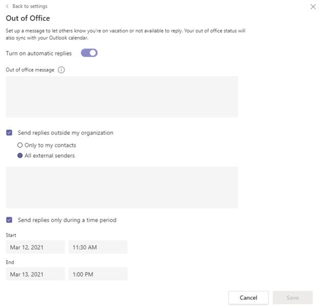Click the Send replies outside my organization label
Image resolution: width=319 pixels, height=308 pixels.
[x=65, y=133]
